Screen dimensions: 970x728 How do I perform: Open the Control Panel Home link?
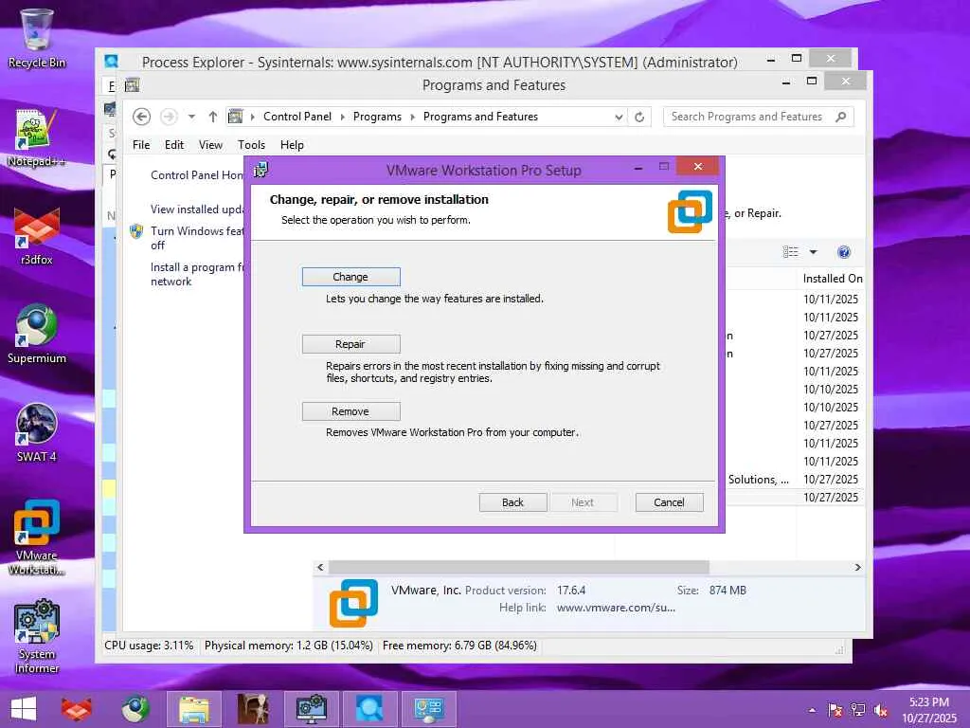197,175
